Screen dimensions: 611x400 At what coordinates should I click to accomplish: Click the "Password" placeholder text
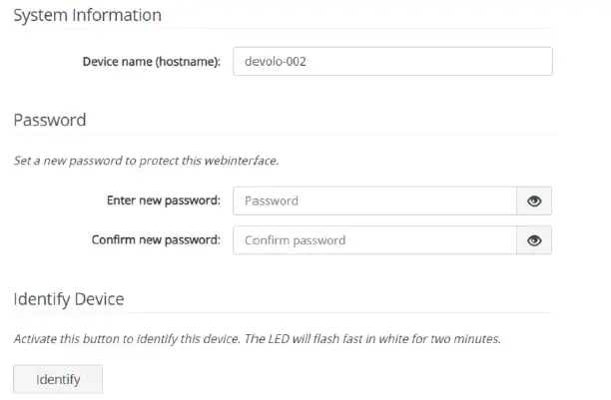271,200
